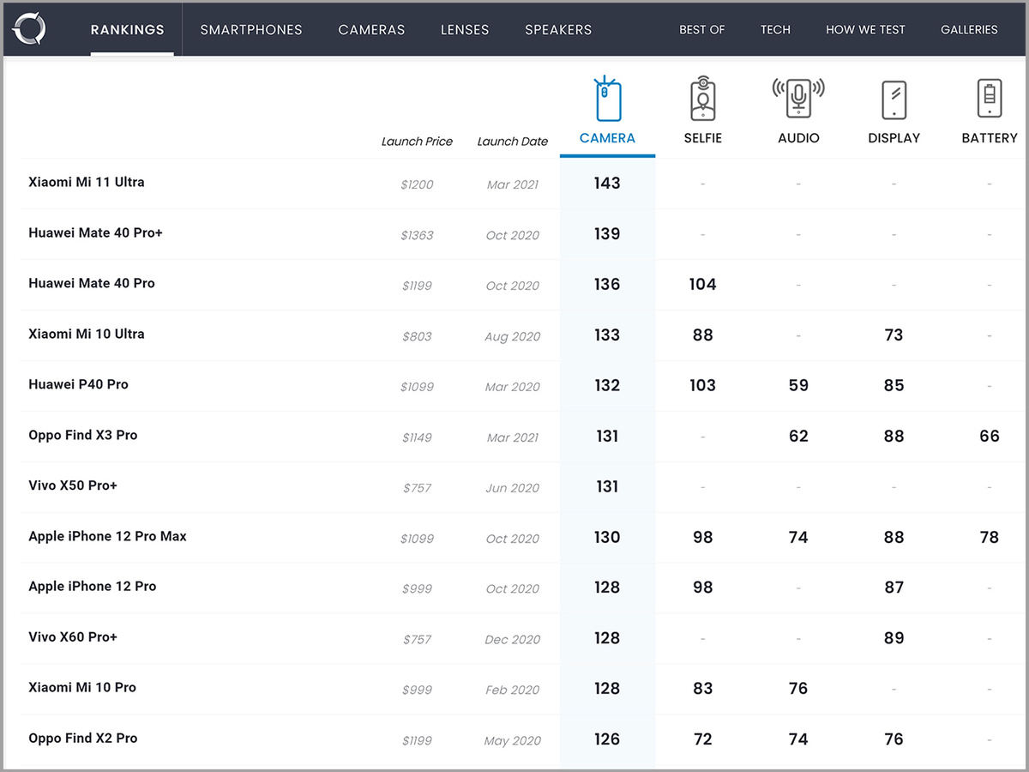The width and height of the screenshot is (1029, 772).
Task: Open the Galleries page
Action: point(969,29)
